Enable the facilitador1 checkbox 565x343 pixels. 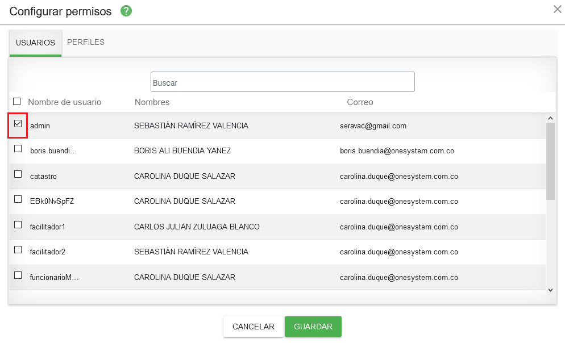[18, 225]
